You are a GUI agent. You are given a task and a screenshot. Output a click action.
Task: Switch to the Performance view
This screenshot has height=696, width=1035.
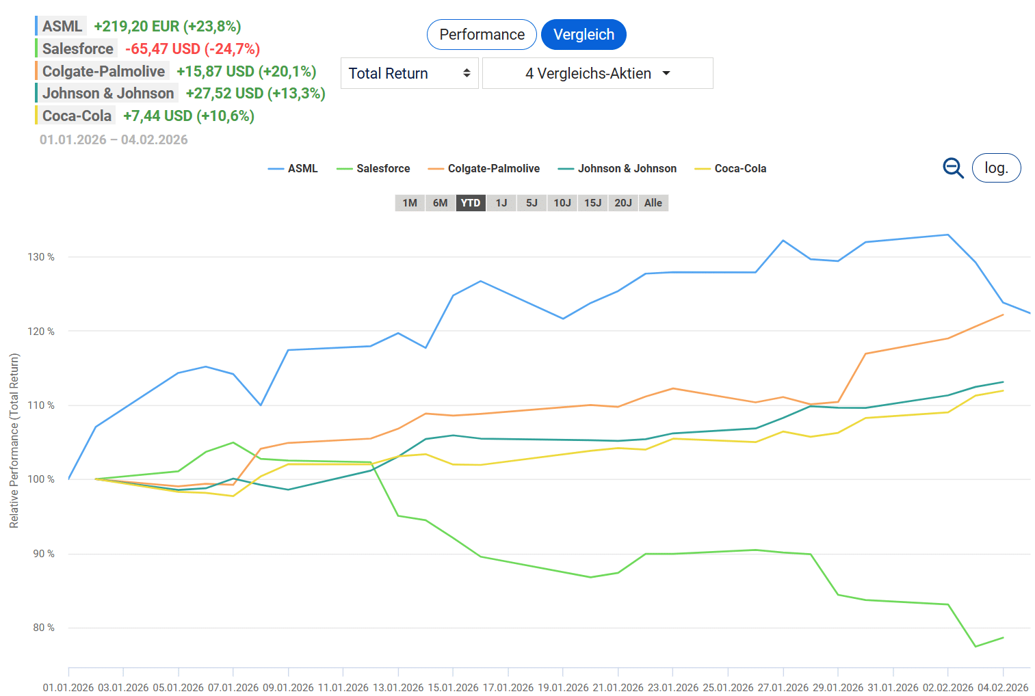[x=482, y=35]
